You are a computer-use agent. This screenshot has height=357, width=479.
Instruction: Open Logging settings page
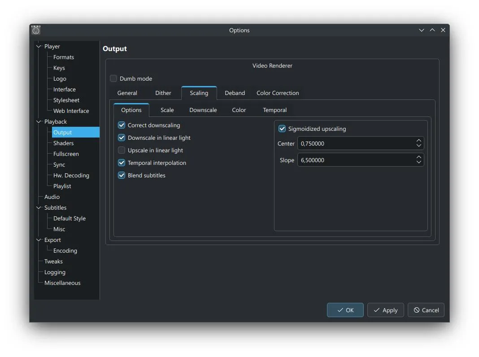(x=55, y=272)
